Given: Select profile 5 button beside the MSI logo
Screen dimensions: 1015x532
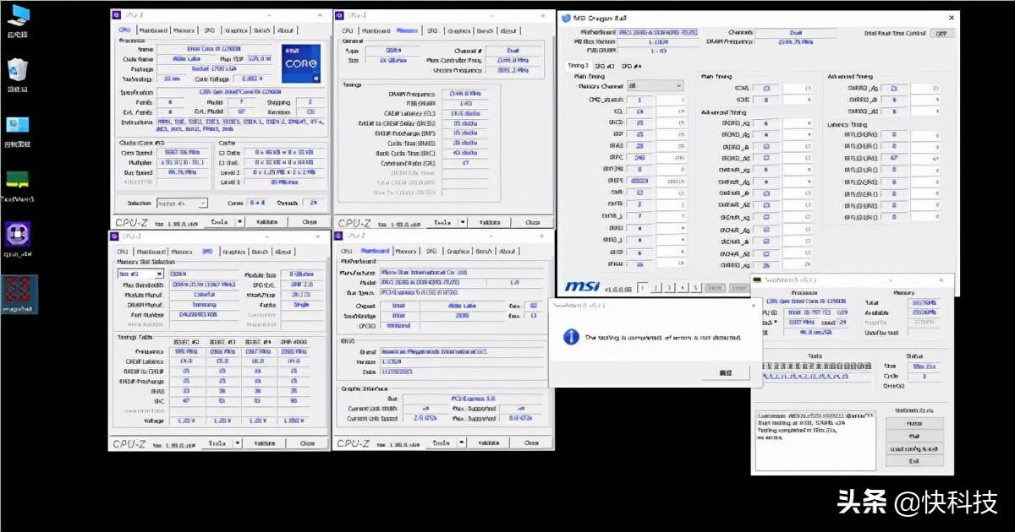Looking at the screenshot, I should pos(695,287).
